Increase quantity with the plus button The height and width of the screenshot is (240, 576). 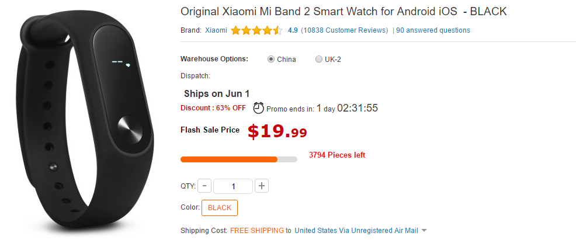(x=262, y=186)
